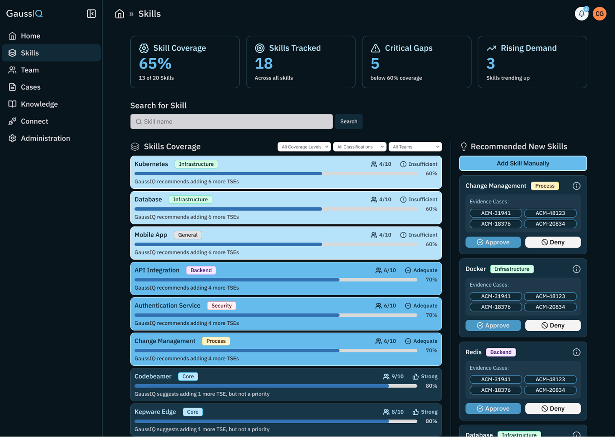The image size is (615, 437).
Task: Collapse the sidebar panel icon
Action: pyautogui.click(x=91, y=14)
